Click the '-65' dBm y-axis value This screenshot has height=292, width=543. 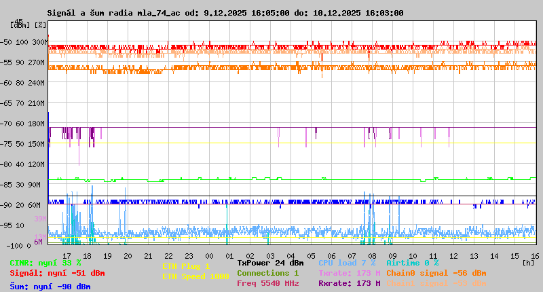pos(5,103)
